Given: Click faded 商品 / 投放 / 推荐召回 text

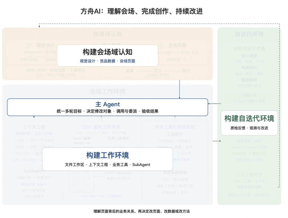Looking at the screenshot, I should [175, 186].
